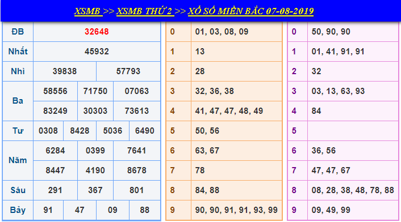Select second prize number 39838
This screenshot has height=222, width=401.
point(65,71)
